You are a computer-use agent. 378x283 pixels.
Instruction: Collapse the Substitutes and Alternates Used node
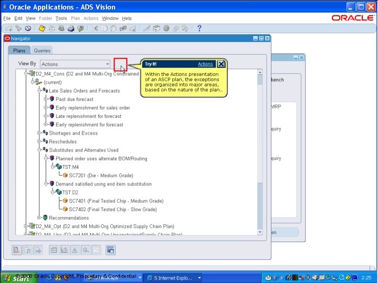(x=39, y=150)
